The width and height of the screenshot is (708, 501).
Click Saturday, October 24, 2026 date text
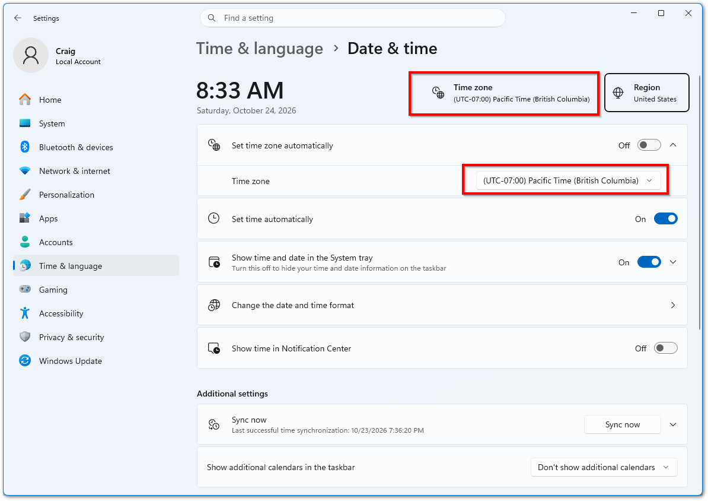pos(247,110)
